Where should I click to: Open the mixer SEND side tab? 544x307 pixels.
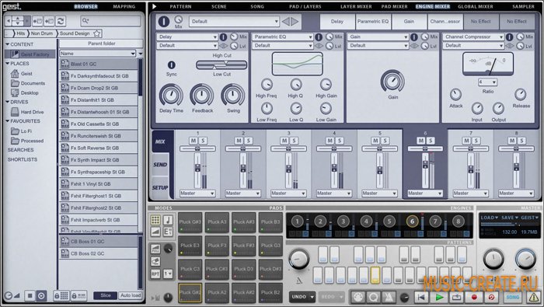(x=160, y=165)
